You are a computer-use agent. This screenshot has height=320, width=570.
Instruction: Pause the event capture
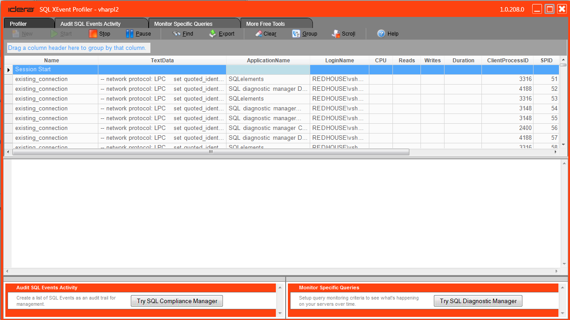pos(138,34)
